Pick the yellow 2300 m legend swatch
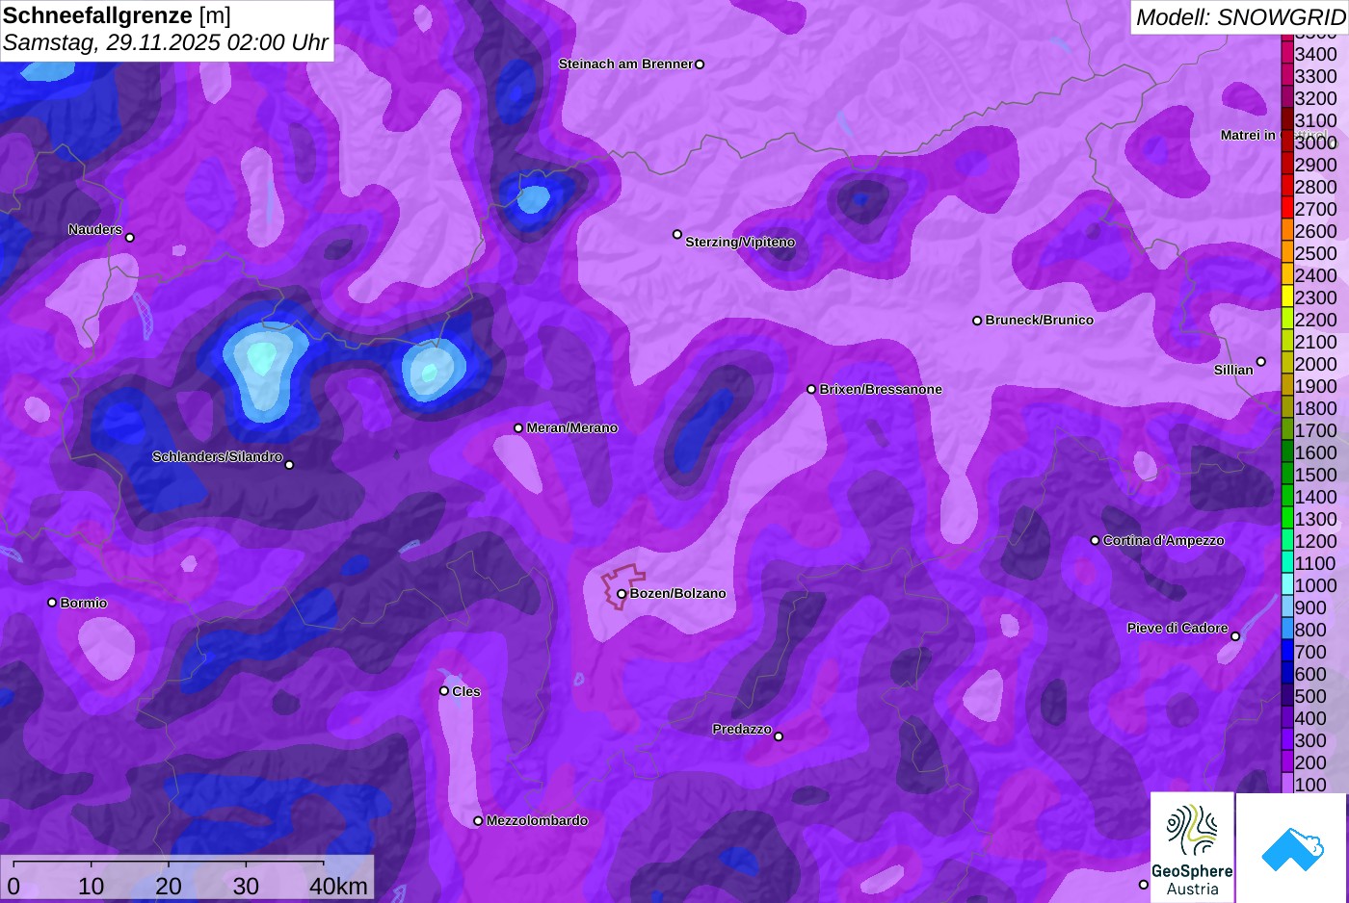Viewport: 1349px width, 903px height. [x=1287, y=297]
